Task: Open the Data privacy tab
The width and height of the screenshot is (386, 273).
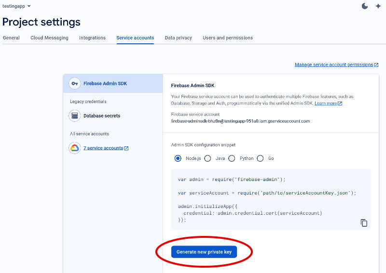Action: [179, 38]
